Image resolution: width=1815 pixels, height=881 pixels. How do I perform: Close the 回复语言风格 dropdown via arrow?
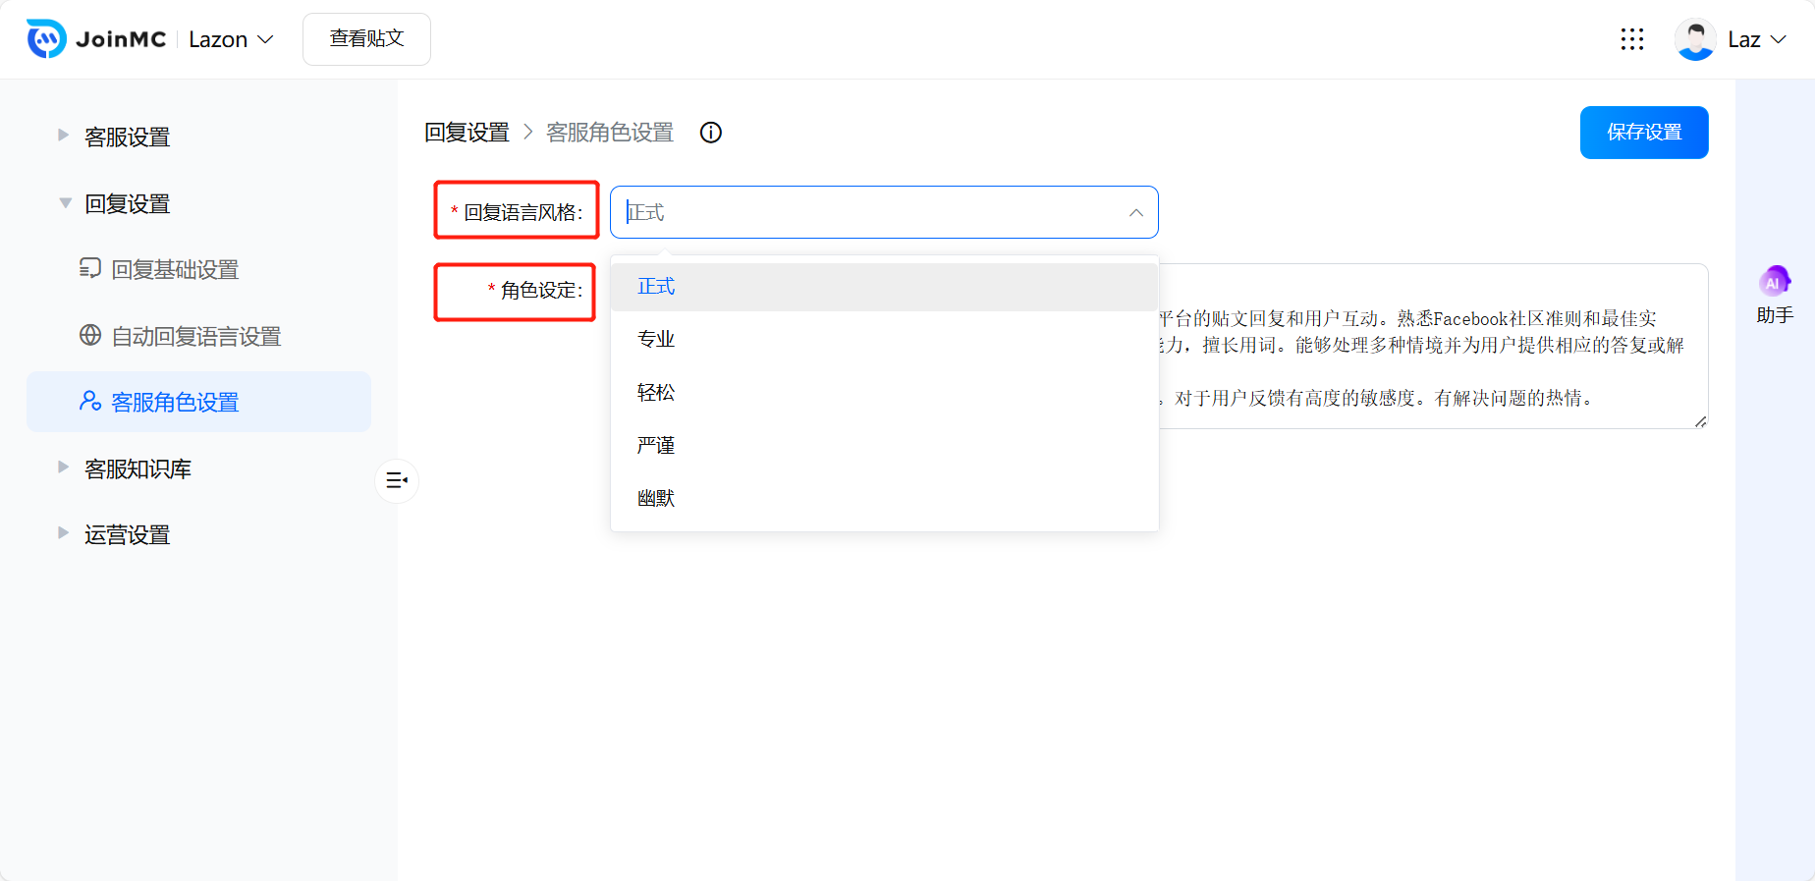(x=1135, y=213)
